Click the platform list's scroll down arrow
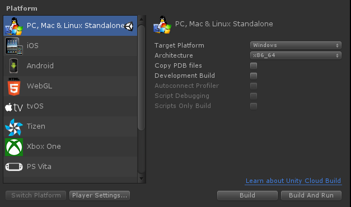 pos(141,178)
